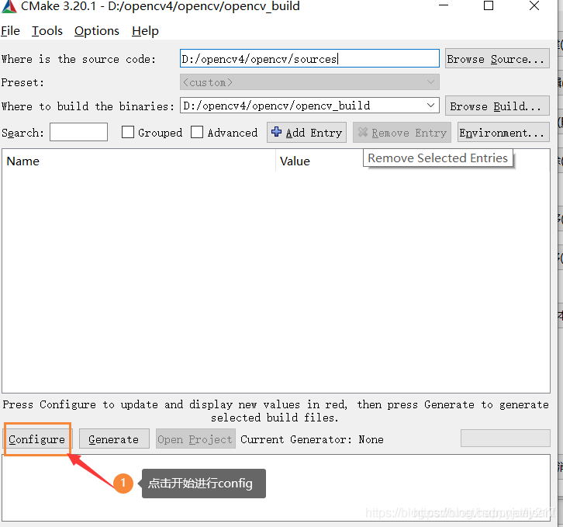Open the Preset custom dropdown
Viewport: 563px width, 527px height.
309,82
